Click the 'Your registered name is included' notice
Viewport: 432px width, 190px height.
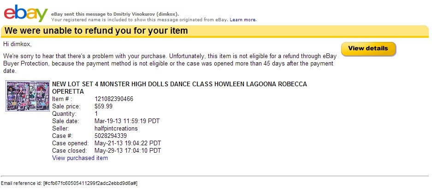(x=139, y=20)
